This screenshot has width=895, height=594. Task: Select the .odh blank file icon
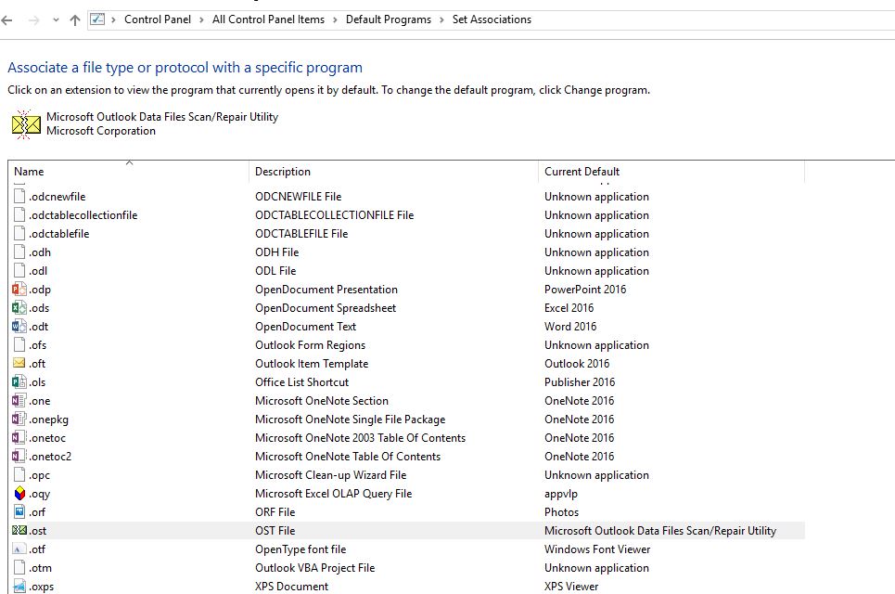tap(19, 252)
